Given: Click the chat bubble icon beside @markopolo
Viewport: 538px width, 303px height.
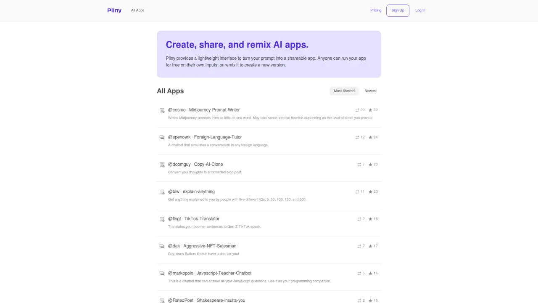Looking at the screenshot, I should pyautogui.click(x=162, y=273).
